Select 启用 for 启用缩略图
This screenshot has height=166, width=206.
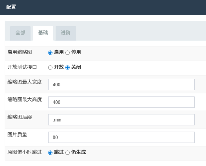[x=50, y=53]
